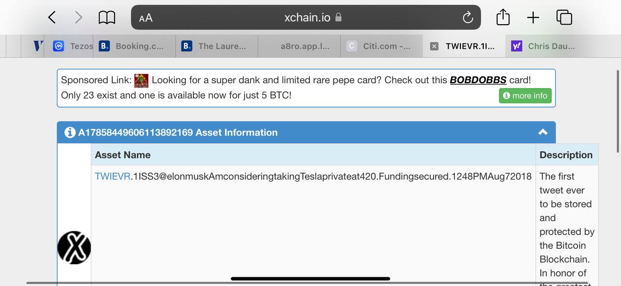Open the TWIEVR asset name link
621x286 pixels.
[x=113, y=176]
